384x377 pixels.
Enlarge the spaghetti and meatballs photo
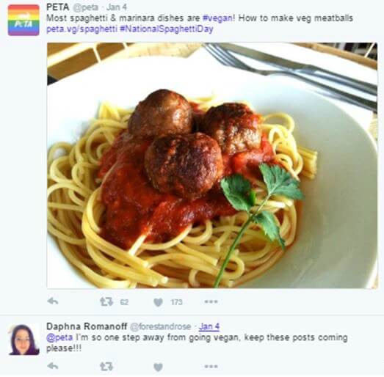click(x=212, y=166)
